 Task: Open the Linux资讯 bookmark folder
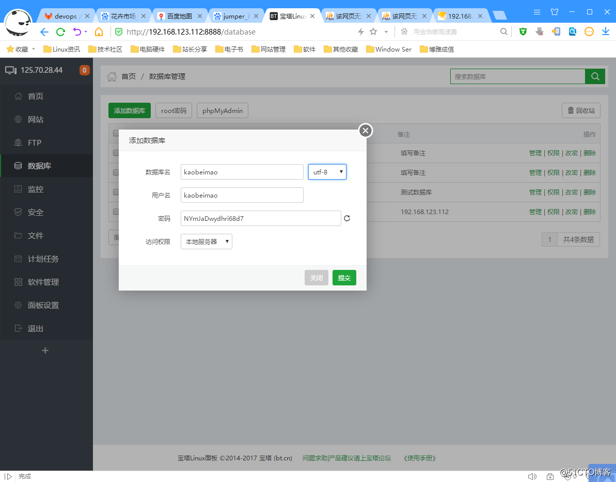tap(61, 49)
